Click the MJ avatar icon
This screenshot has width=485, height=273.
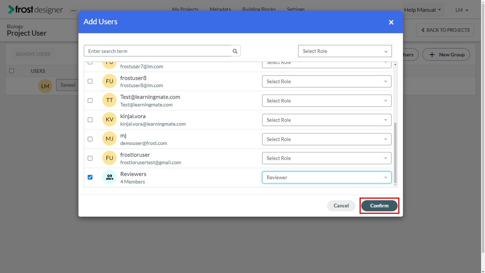pyautogui.click(x=110, y=139)
